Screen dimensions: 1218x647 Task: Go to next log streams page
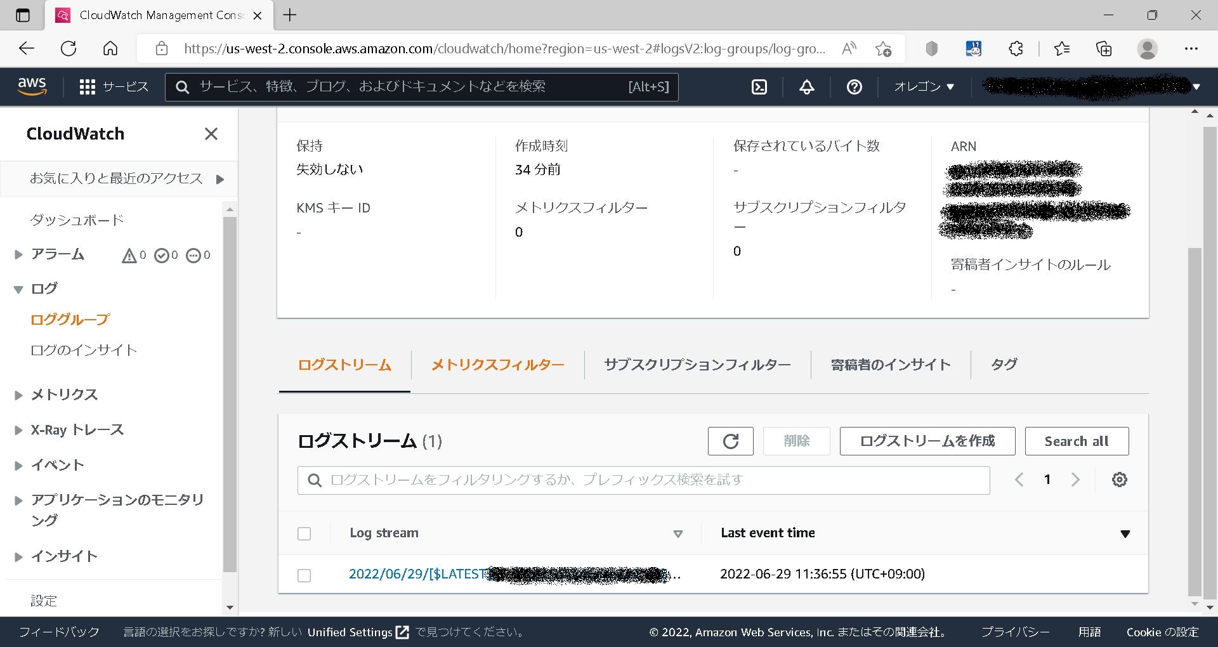[x=1075, y=480]
